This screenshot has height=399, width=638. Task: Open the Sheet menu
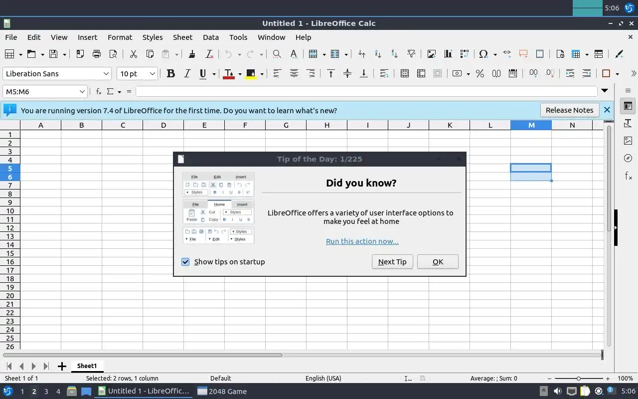point(182,37)
